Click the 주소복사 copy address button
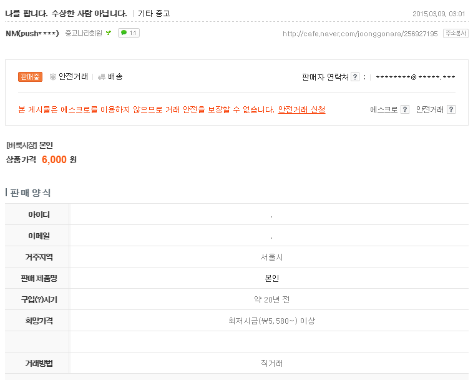The height and width of the screenshot is (380, 473). [456, 33]
